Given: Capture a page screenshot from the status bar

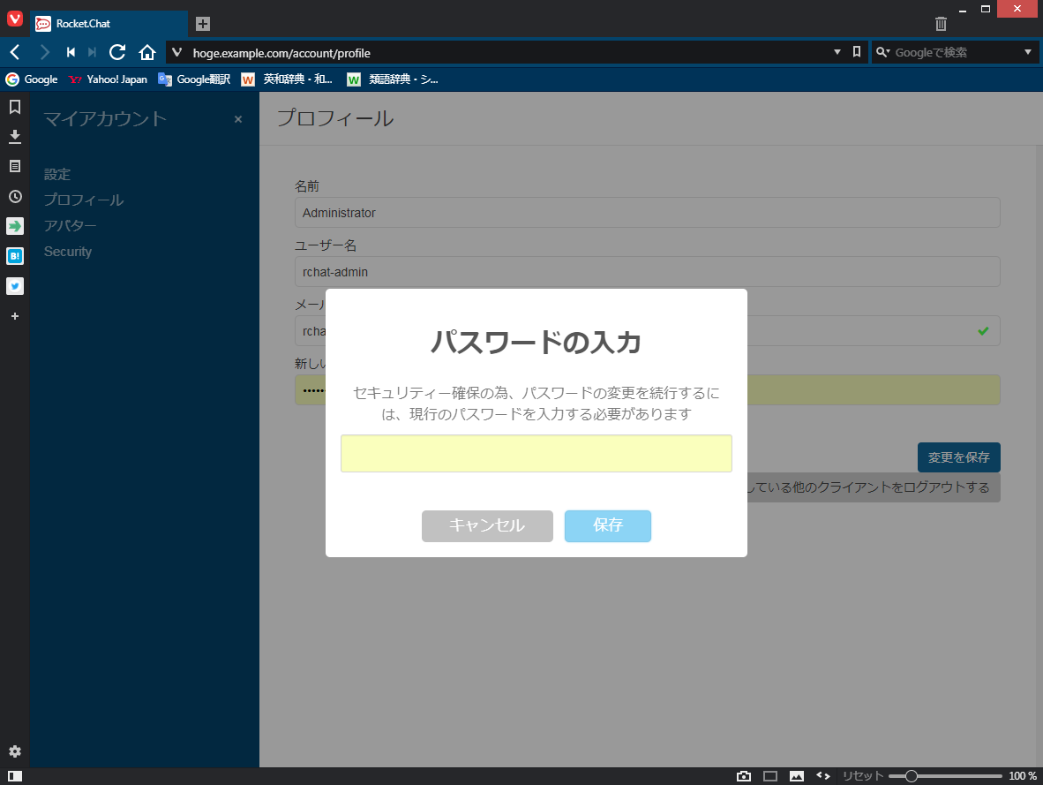Looking at the screenshot, I should [x=744, y=775].
